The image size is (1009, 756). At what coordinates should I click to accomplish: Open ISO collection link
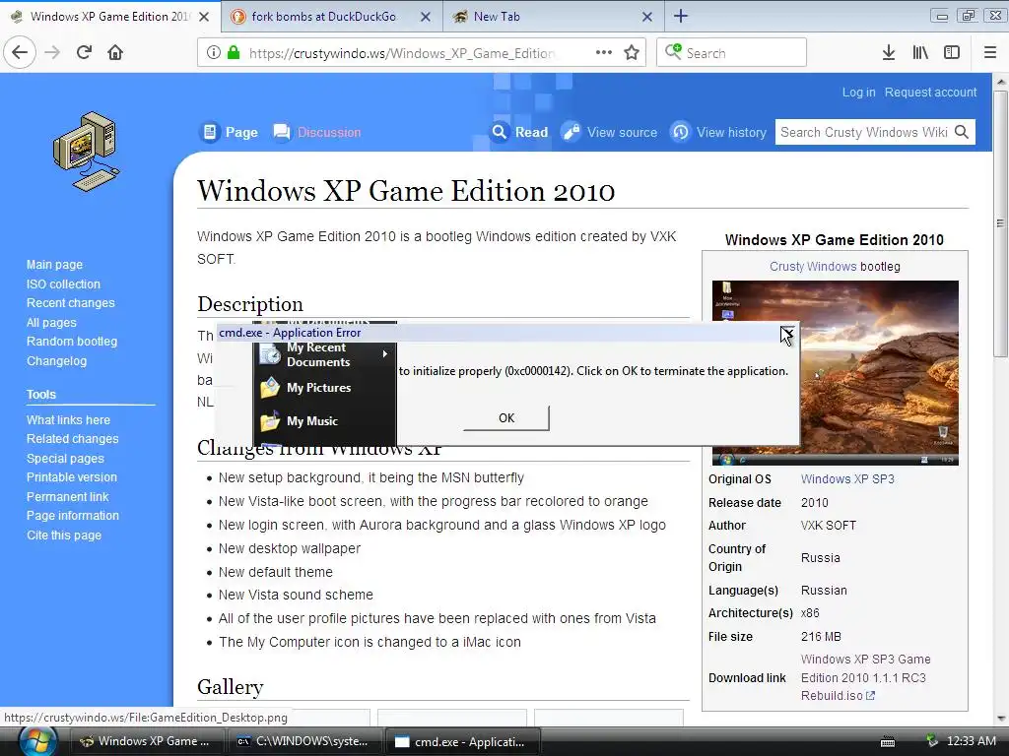(x=63, y=283)
